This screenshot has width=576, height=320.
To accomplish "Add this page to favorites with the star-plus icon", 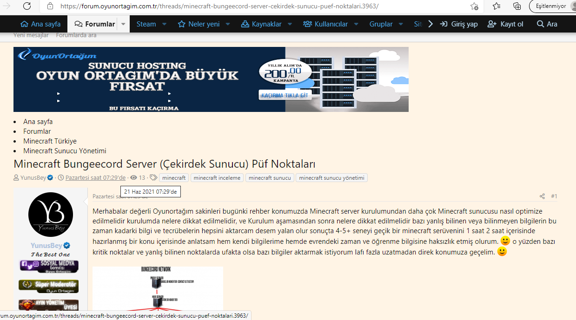I will coord(474,7).
